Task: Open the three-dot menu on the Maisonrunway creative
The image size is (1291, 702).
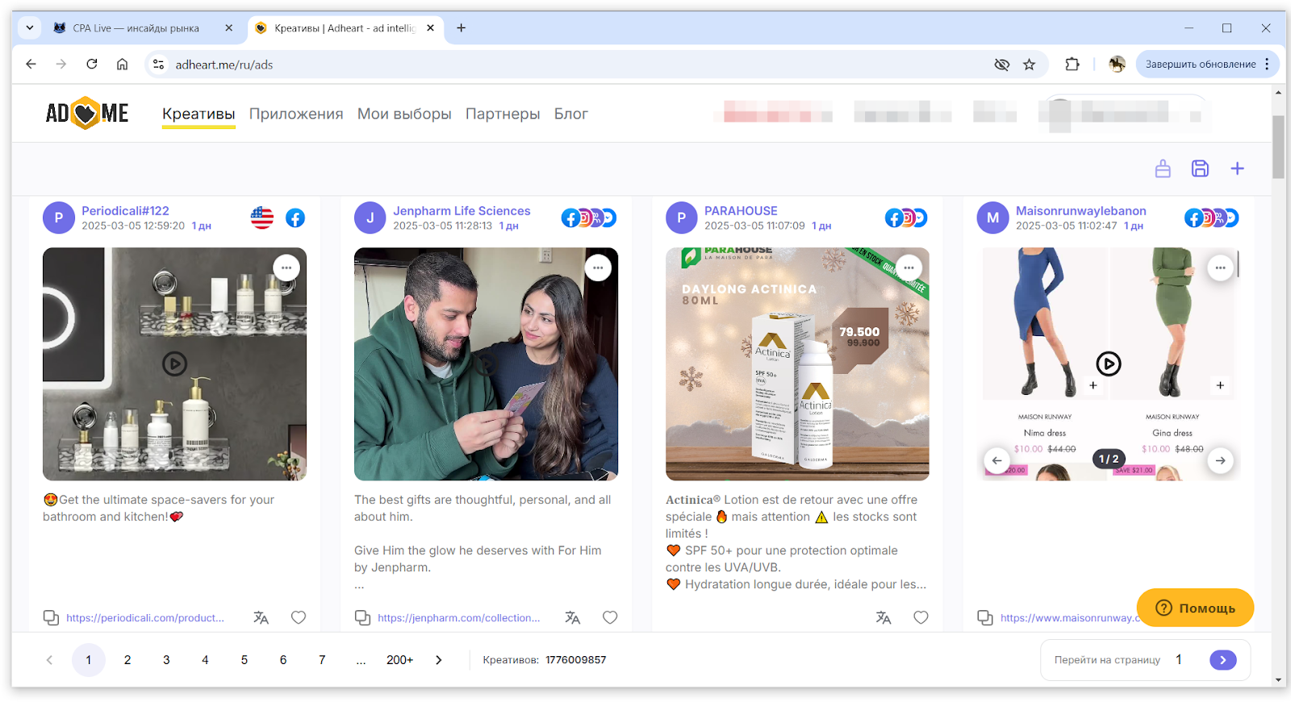Action: [1220, 268]
